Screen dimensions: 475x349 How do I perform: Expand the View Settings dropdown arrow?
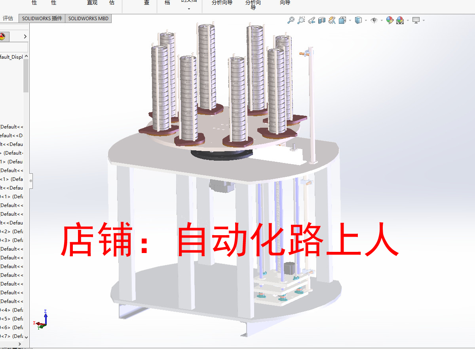pos(424,20)
